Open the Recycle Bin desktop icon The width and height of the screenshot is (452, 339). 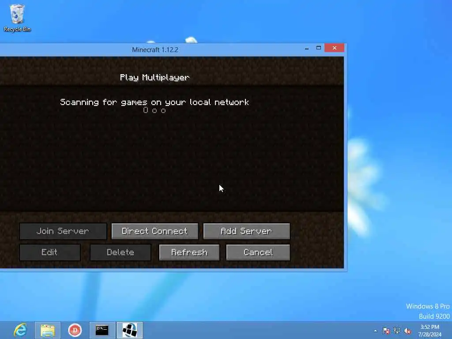tap(17, 18)
